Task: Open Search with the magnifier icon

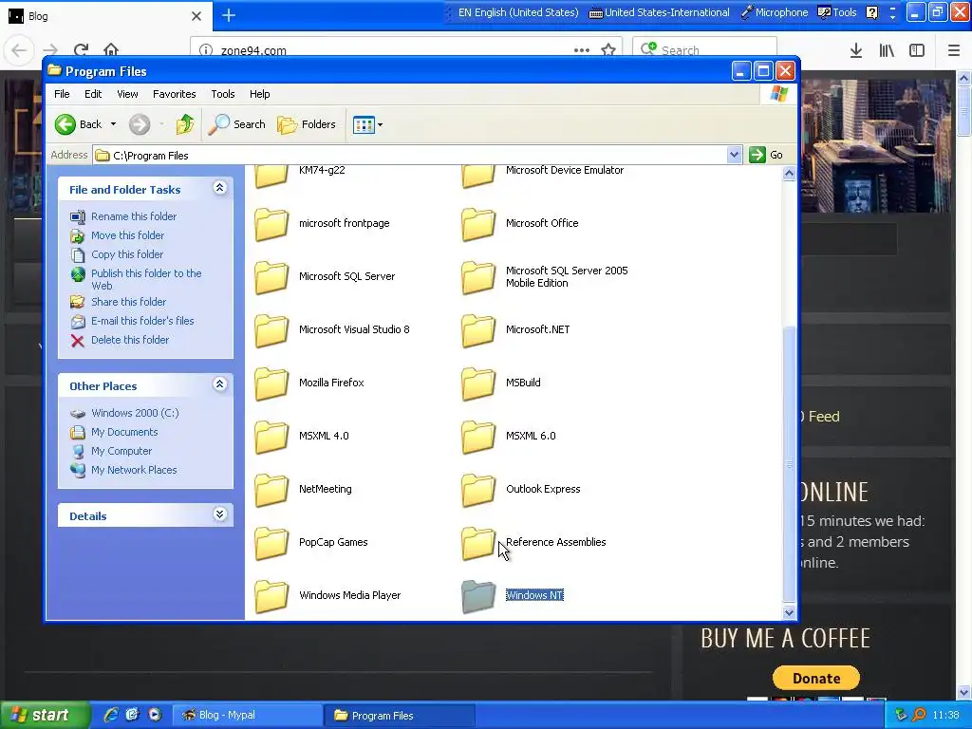Action: [x=236, y=124]
